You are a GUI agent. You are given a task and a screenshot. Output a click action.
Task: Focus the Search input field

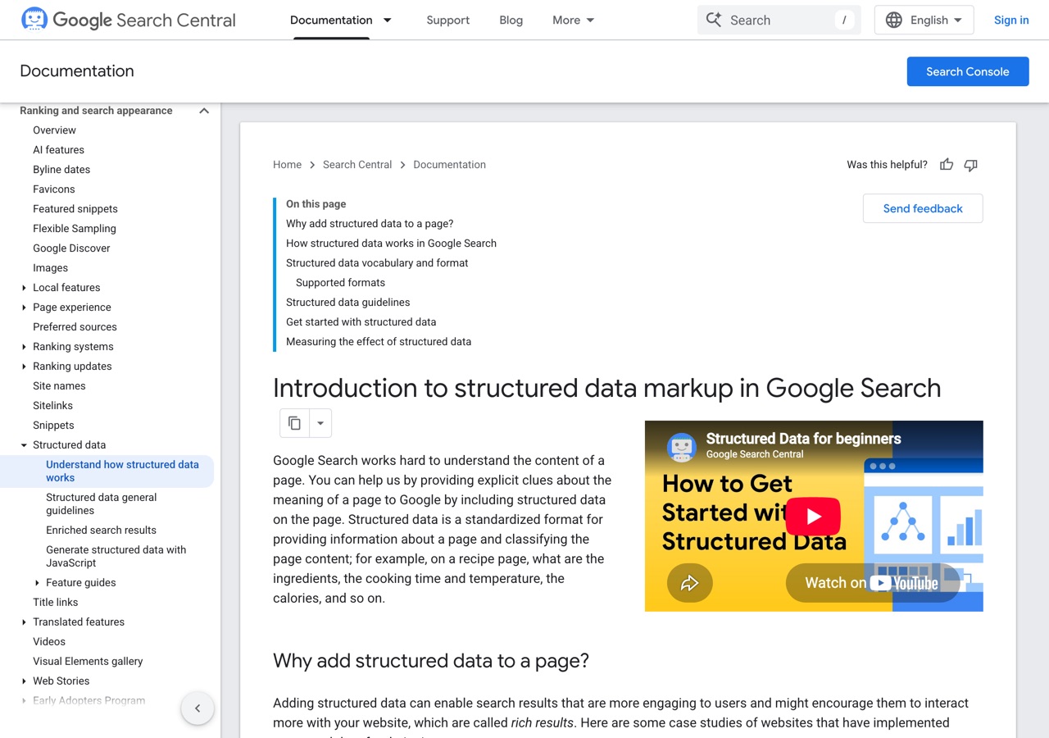tap(779, 20)
